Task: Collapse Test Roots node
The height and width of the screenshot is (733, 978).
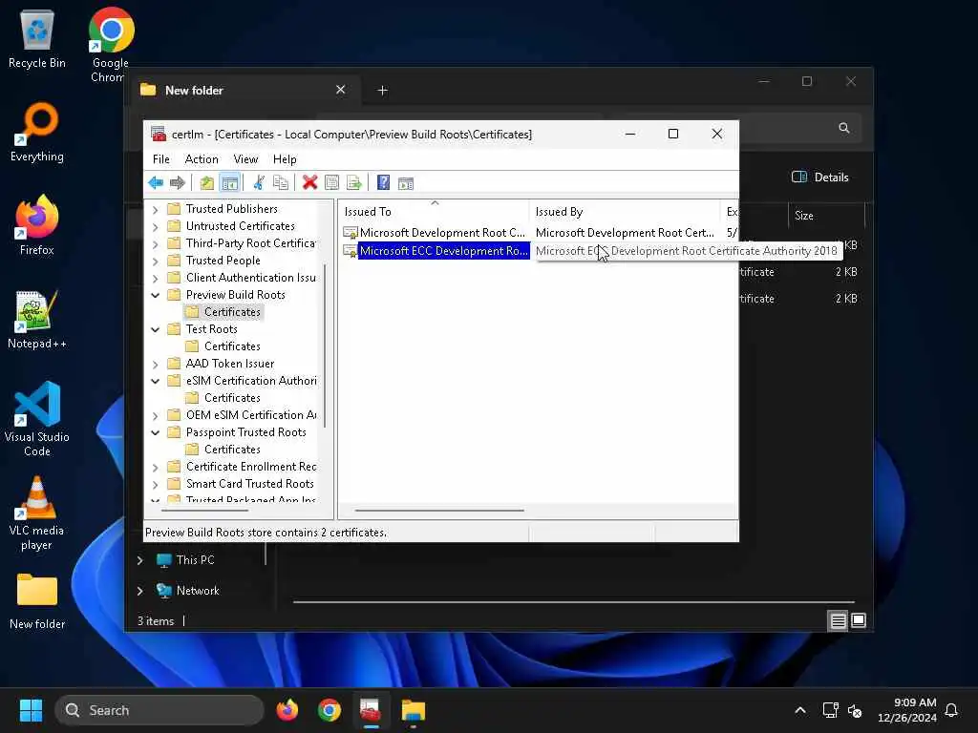Action: (156, 329)
